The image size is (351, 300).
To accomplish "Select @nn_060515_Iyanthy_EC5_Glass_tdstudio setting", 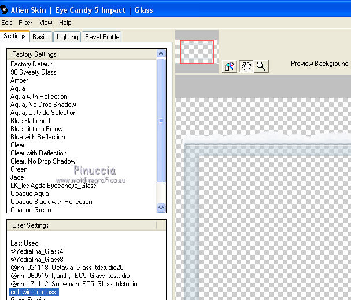I will [x=70, y=276].
